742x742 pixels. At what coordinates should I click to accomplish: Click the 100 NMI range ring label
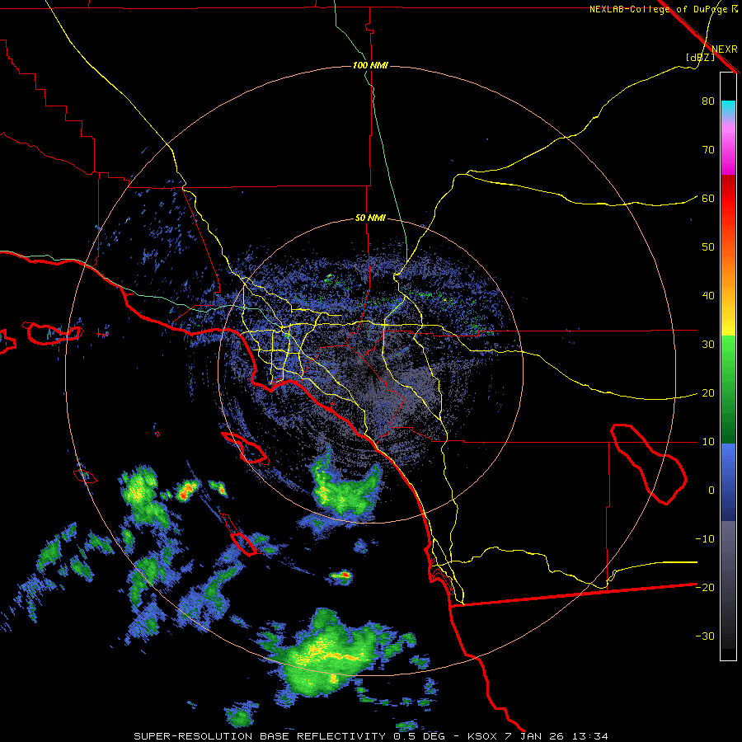370,65
